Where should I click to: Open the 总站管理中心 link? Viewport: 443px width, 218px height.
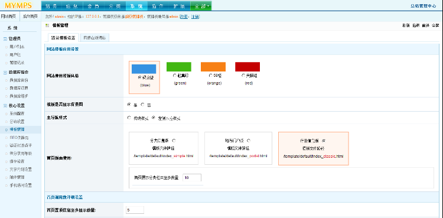424,6
